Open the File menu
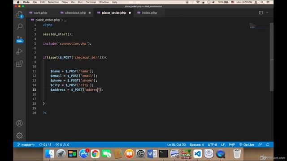The height and width of the screenshot is (161, 287). pyautogui.click(x=35, y=2)
